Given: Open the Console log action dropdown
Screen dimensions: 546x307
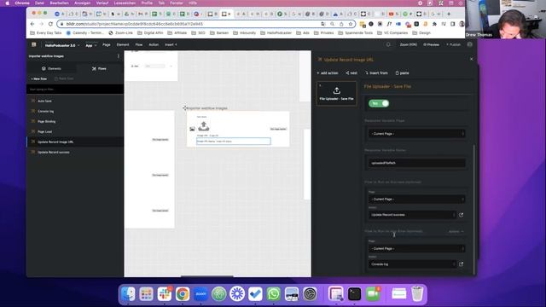Looking at the screenshot, I should tap(412, 264).
